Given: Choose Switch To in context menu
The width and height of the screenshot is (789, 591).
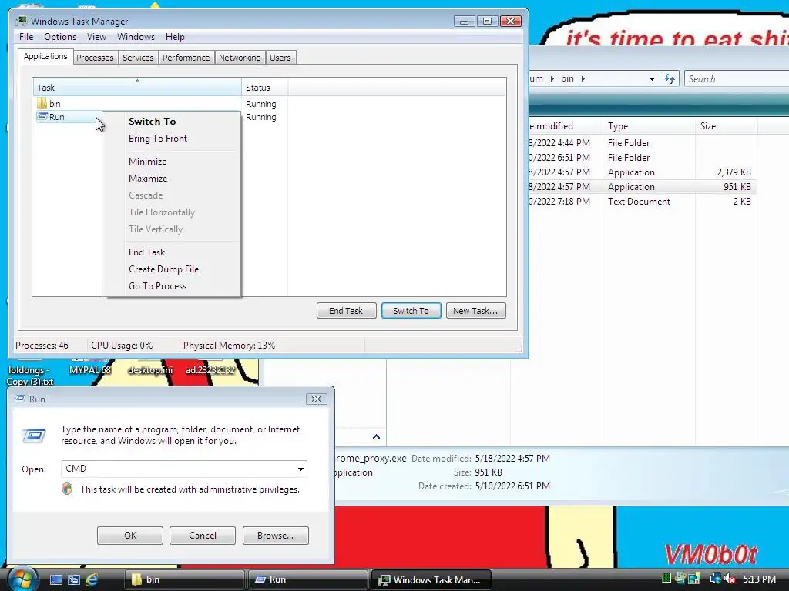Looking at the screenshot, I should click(171, 121).
